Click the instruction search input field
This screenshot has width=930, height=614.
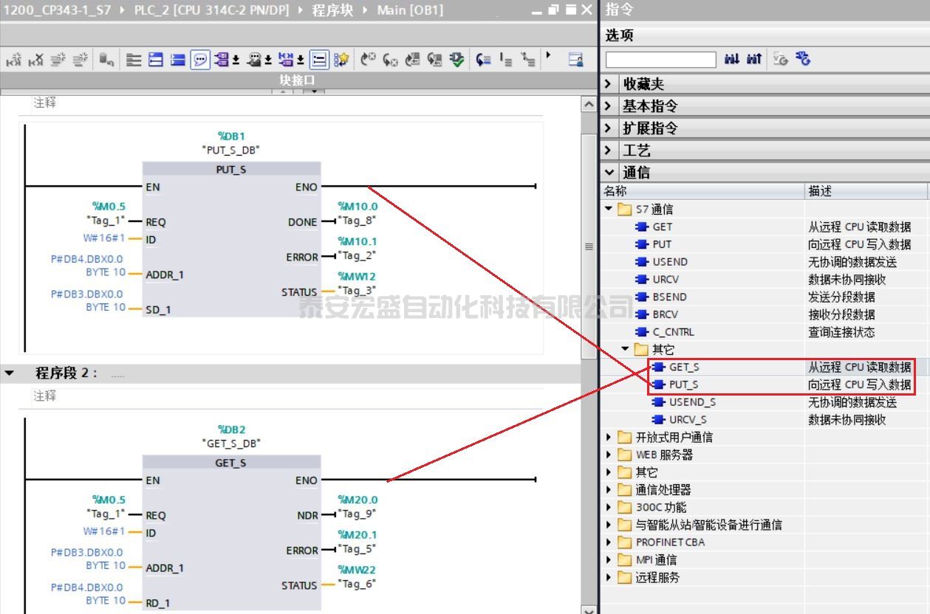pyautogui.click(x=660, y=59)
